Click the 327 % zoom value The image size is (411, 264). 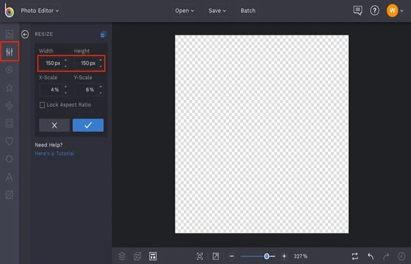301,256
